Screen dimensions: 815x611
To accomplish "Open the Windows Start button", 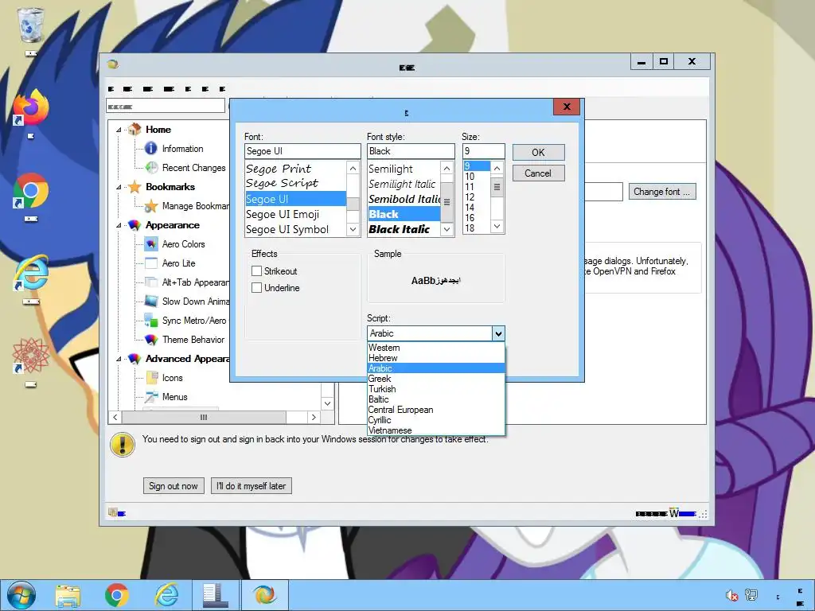I will [x=21, y=595].
